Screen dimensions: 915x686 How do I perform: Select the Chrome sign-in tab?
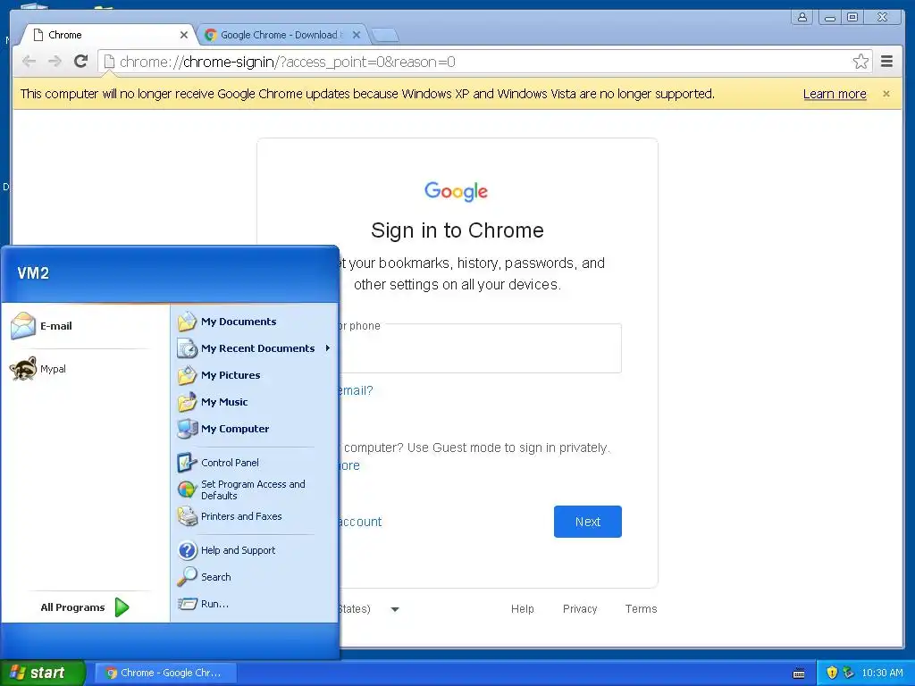(x=108, y=35)
